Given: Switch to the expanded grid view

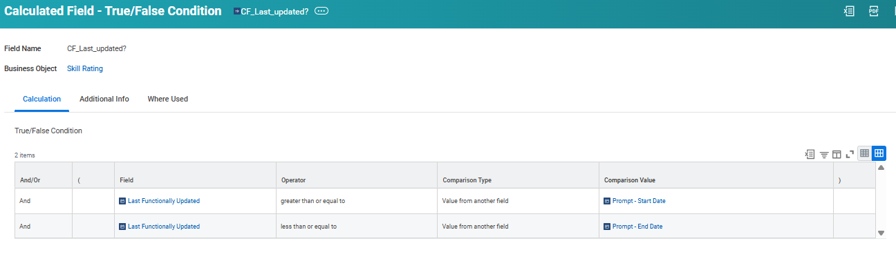Looking at the screenshot, I should (879, 153).
